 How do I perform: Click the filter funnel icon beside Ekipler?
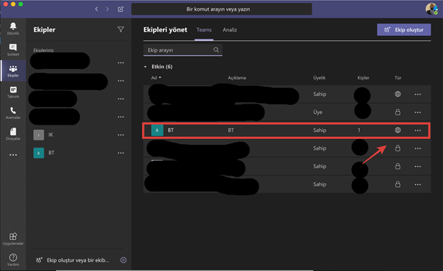121,29
